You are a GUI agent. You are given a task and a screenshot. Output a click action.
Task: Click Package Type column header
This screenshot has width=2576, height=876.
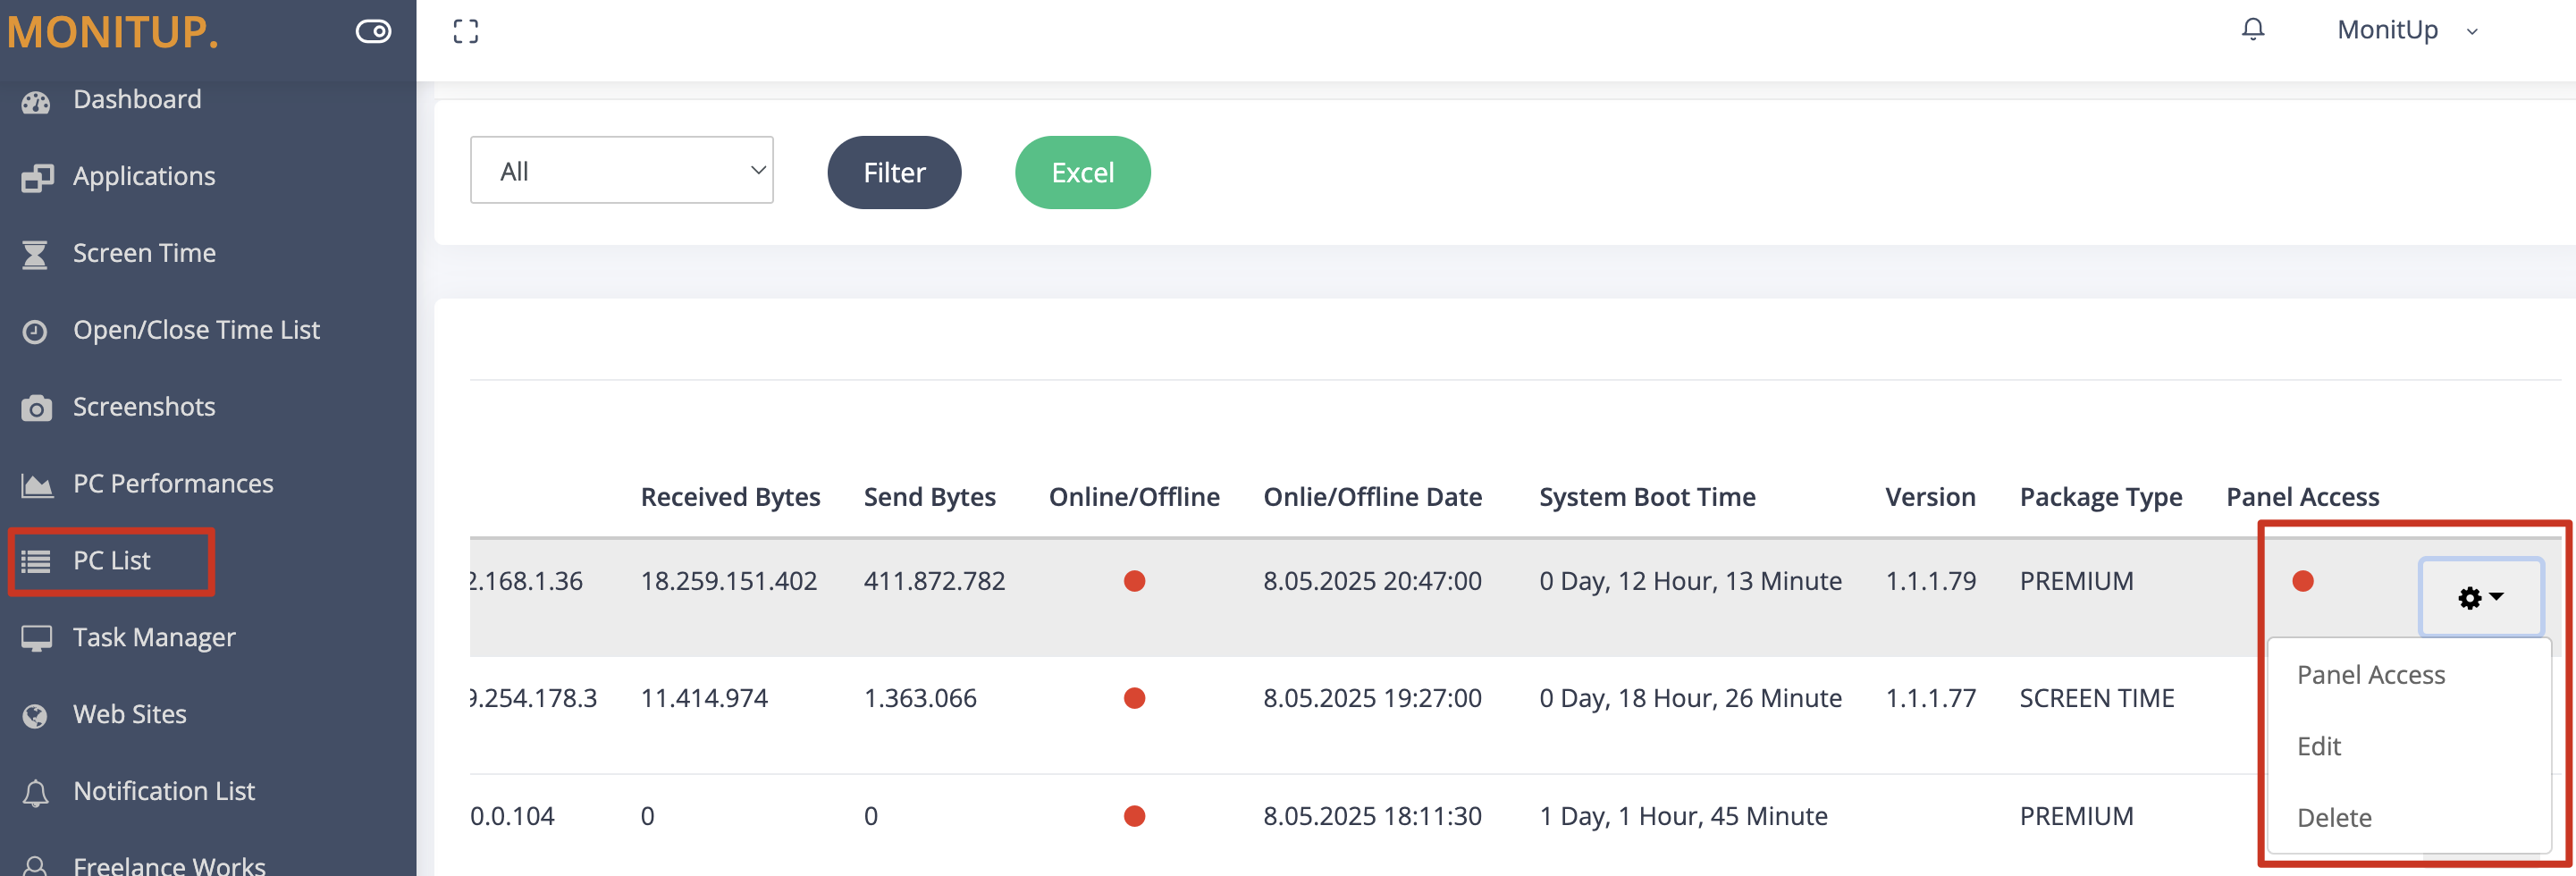[x=2100, y=497]
